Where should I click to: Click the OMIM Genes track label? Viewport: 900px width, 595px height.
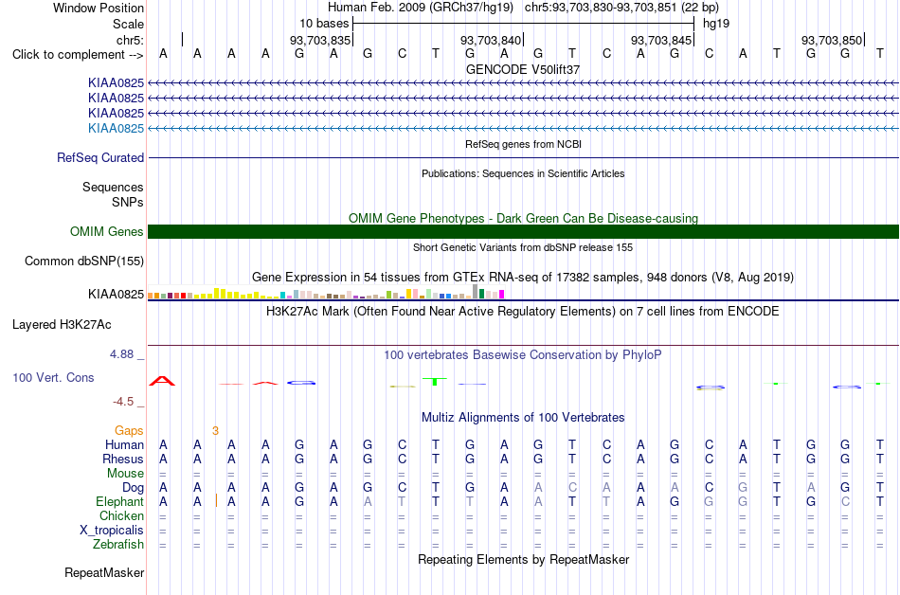pos(107,232)
